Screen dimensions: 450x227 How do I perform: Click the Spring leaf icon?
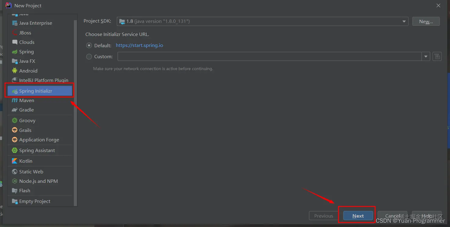click(15, 52)
